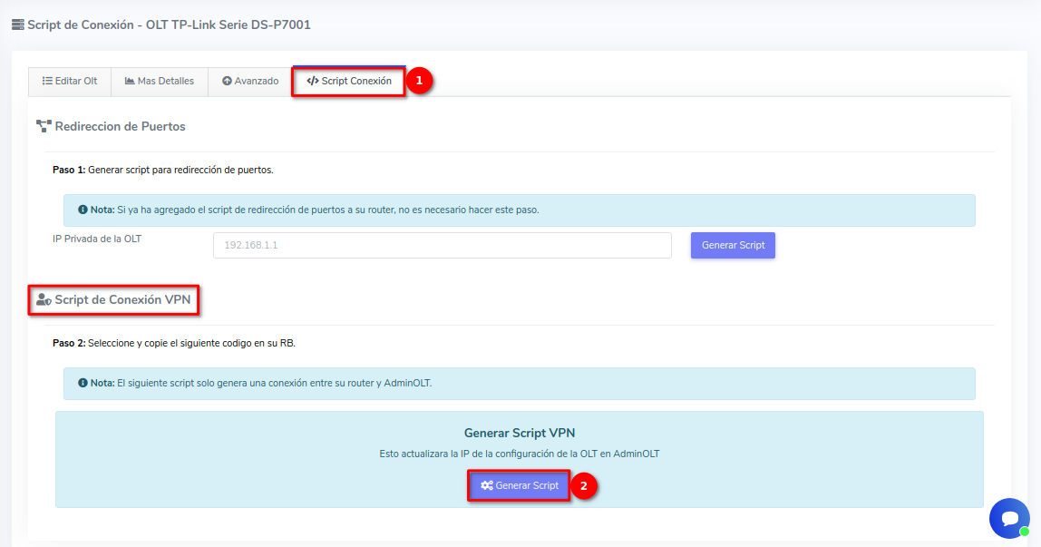Go to the Avanzado tab
This screenshot has height=547, width=1041.
coord(250,81)
